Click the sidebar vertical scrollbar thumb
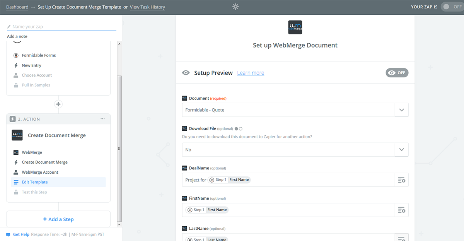The height and width of the screenshot is (241, 464). pyautogui.click(x=119, y=148)
